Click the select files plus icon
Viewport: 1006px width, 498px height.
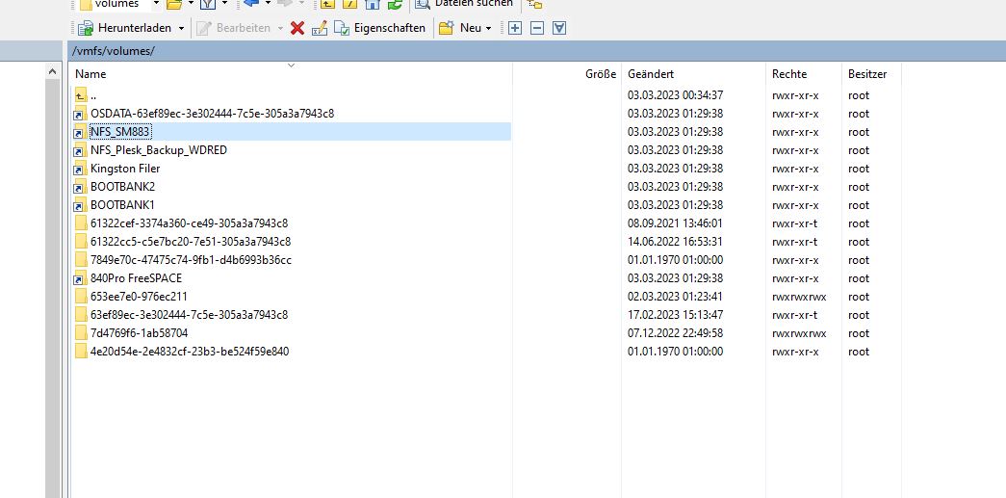tap(515, 28)
